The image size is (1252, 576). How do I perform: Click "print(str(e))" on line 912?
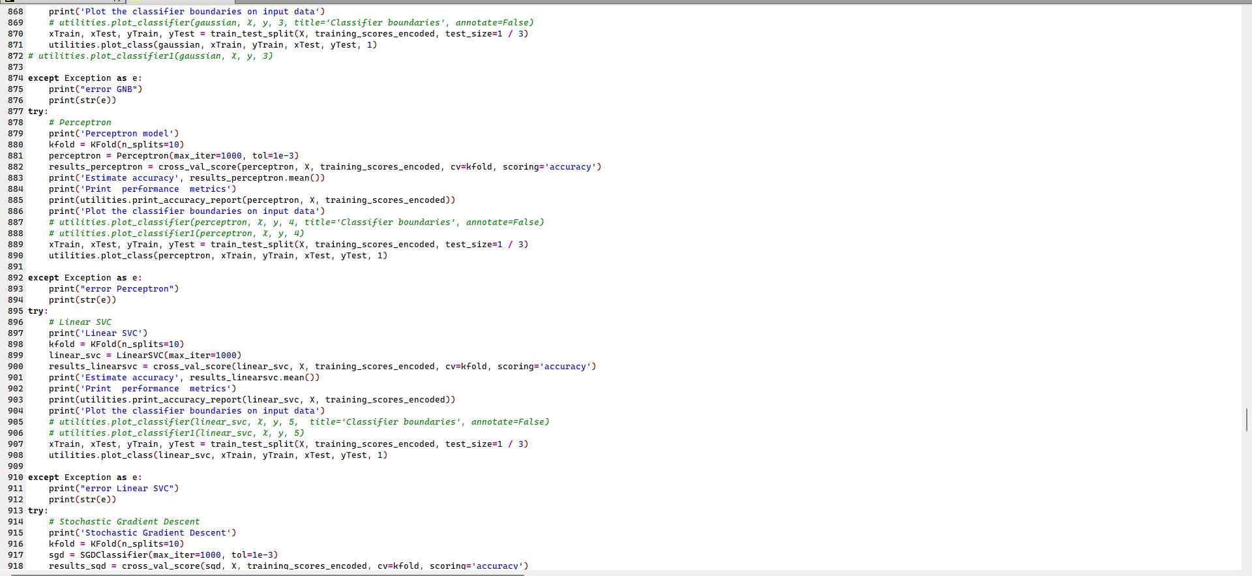point(83,500)
